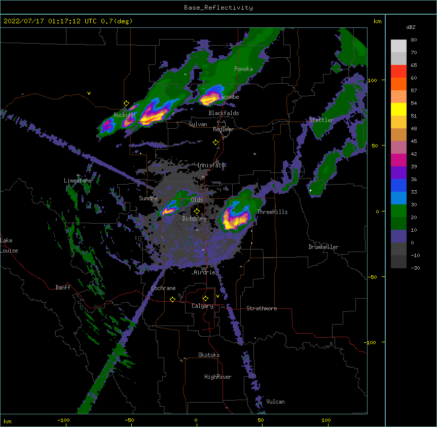The width and height of the screenshot is (437, 427).
Task: Click the Drumheller label
Action: (323, 247)
